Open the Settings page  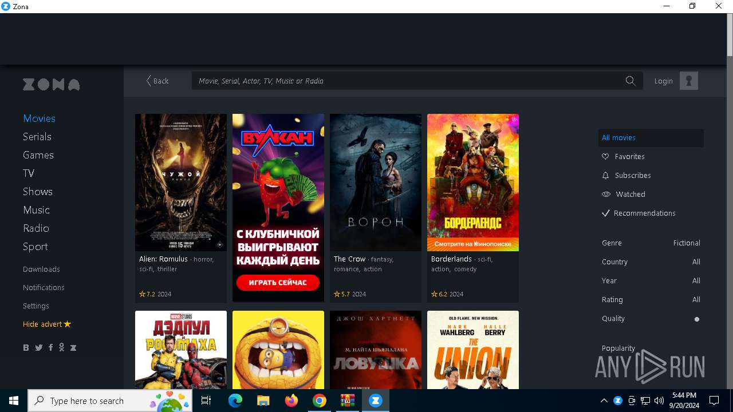[36, 306]
